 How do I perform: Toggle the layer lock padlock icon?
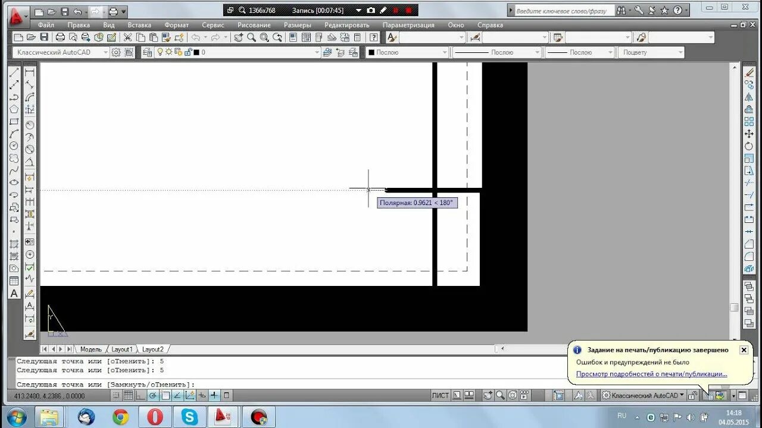tap(189, 52)
